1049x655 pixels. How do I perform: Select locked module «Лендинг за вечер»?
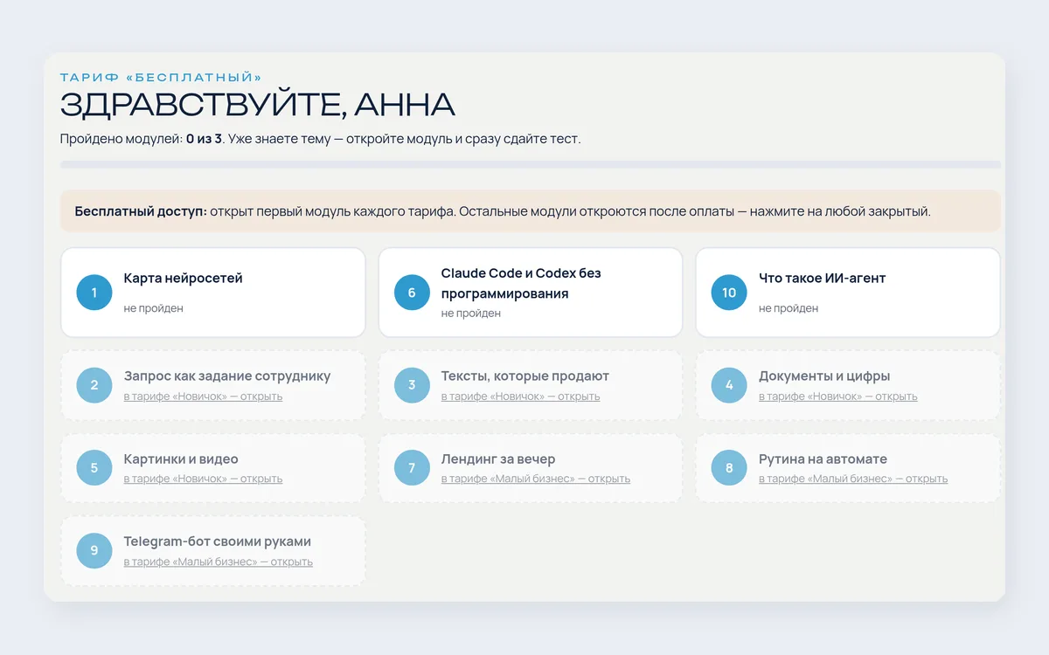tap(531, 468)
